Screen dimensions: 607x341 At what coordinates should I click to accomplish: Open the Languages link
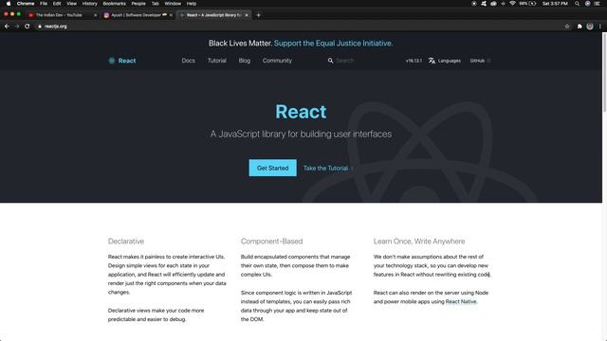click(x=445, y=61)
